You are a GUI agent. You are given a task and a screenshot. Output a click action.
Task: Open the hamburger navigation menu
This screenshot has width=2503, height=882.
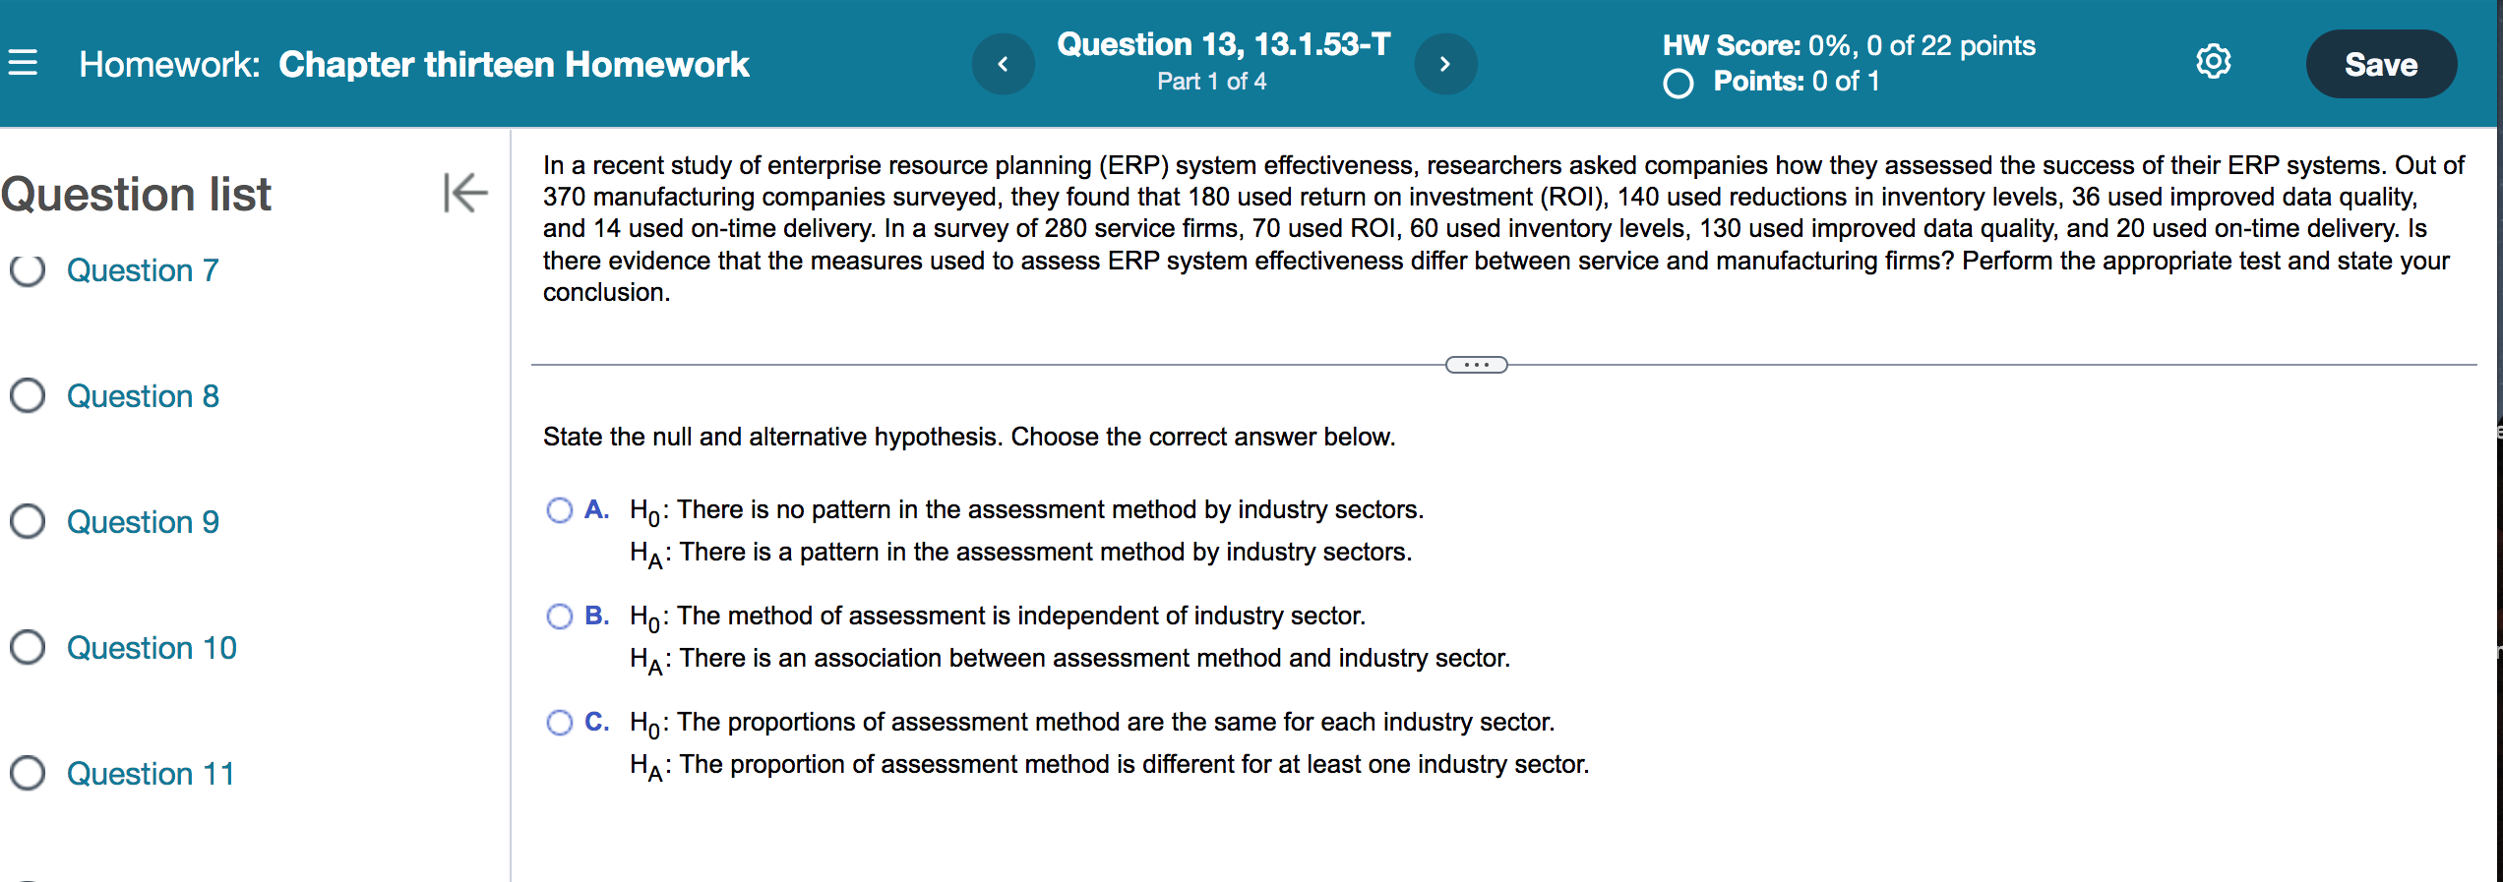click(25, 63)
